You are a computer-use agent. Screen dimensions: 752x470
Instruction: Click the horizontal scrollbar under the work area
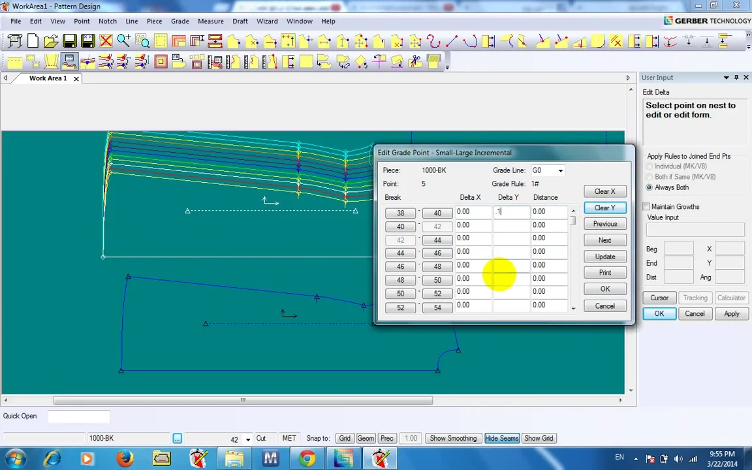(243, 400)
